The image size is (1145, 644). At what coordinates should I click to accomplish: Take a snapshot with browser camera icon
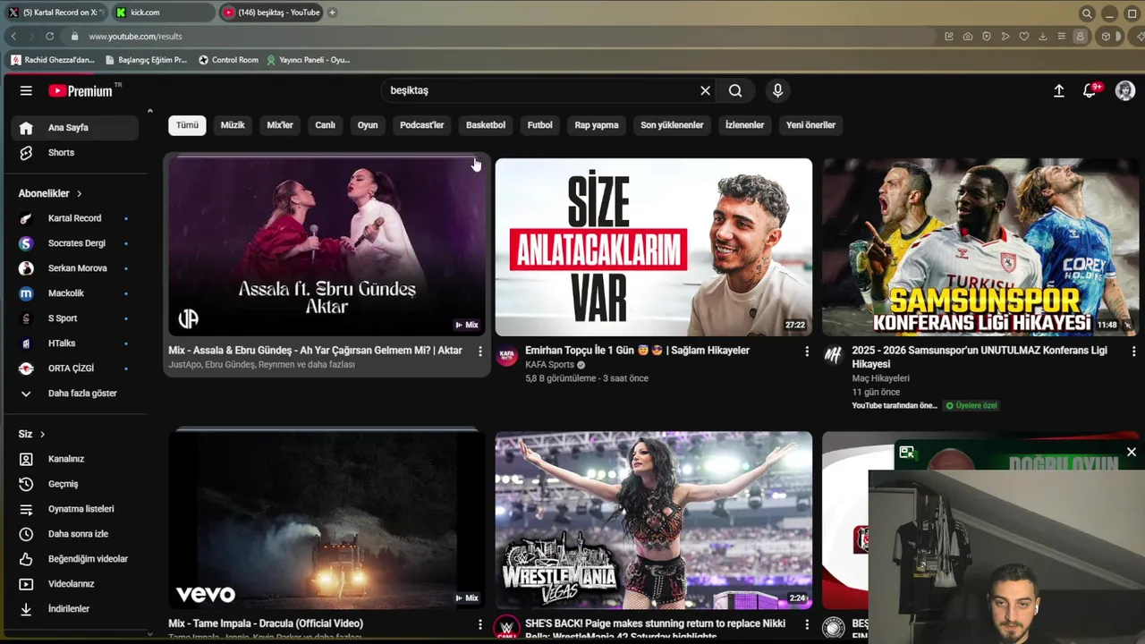click(968, 37)
